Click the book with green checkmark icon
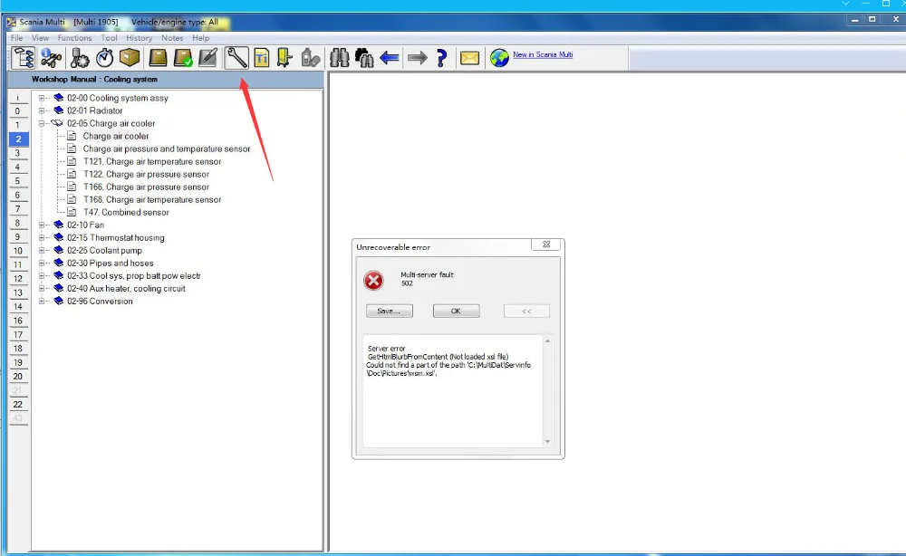 (183, 58)
